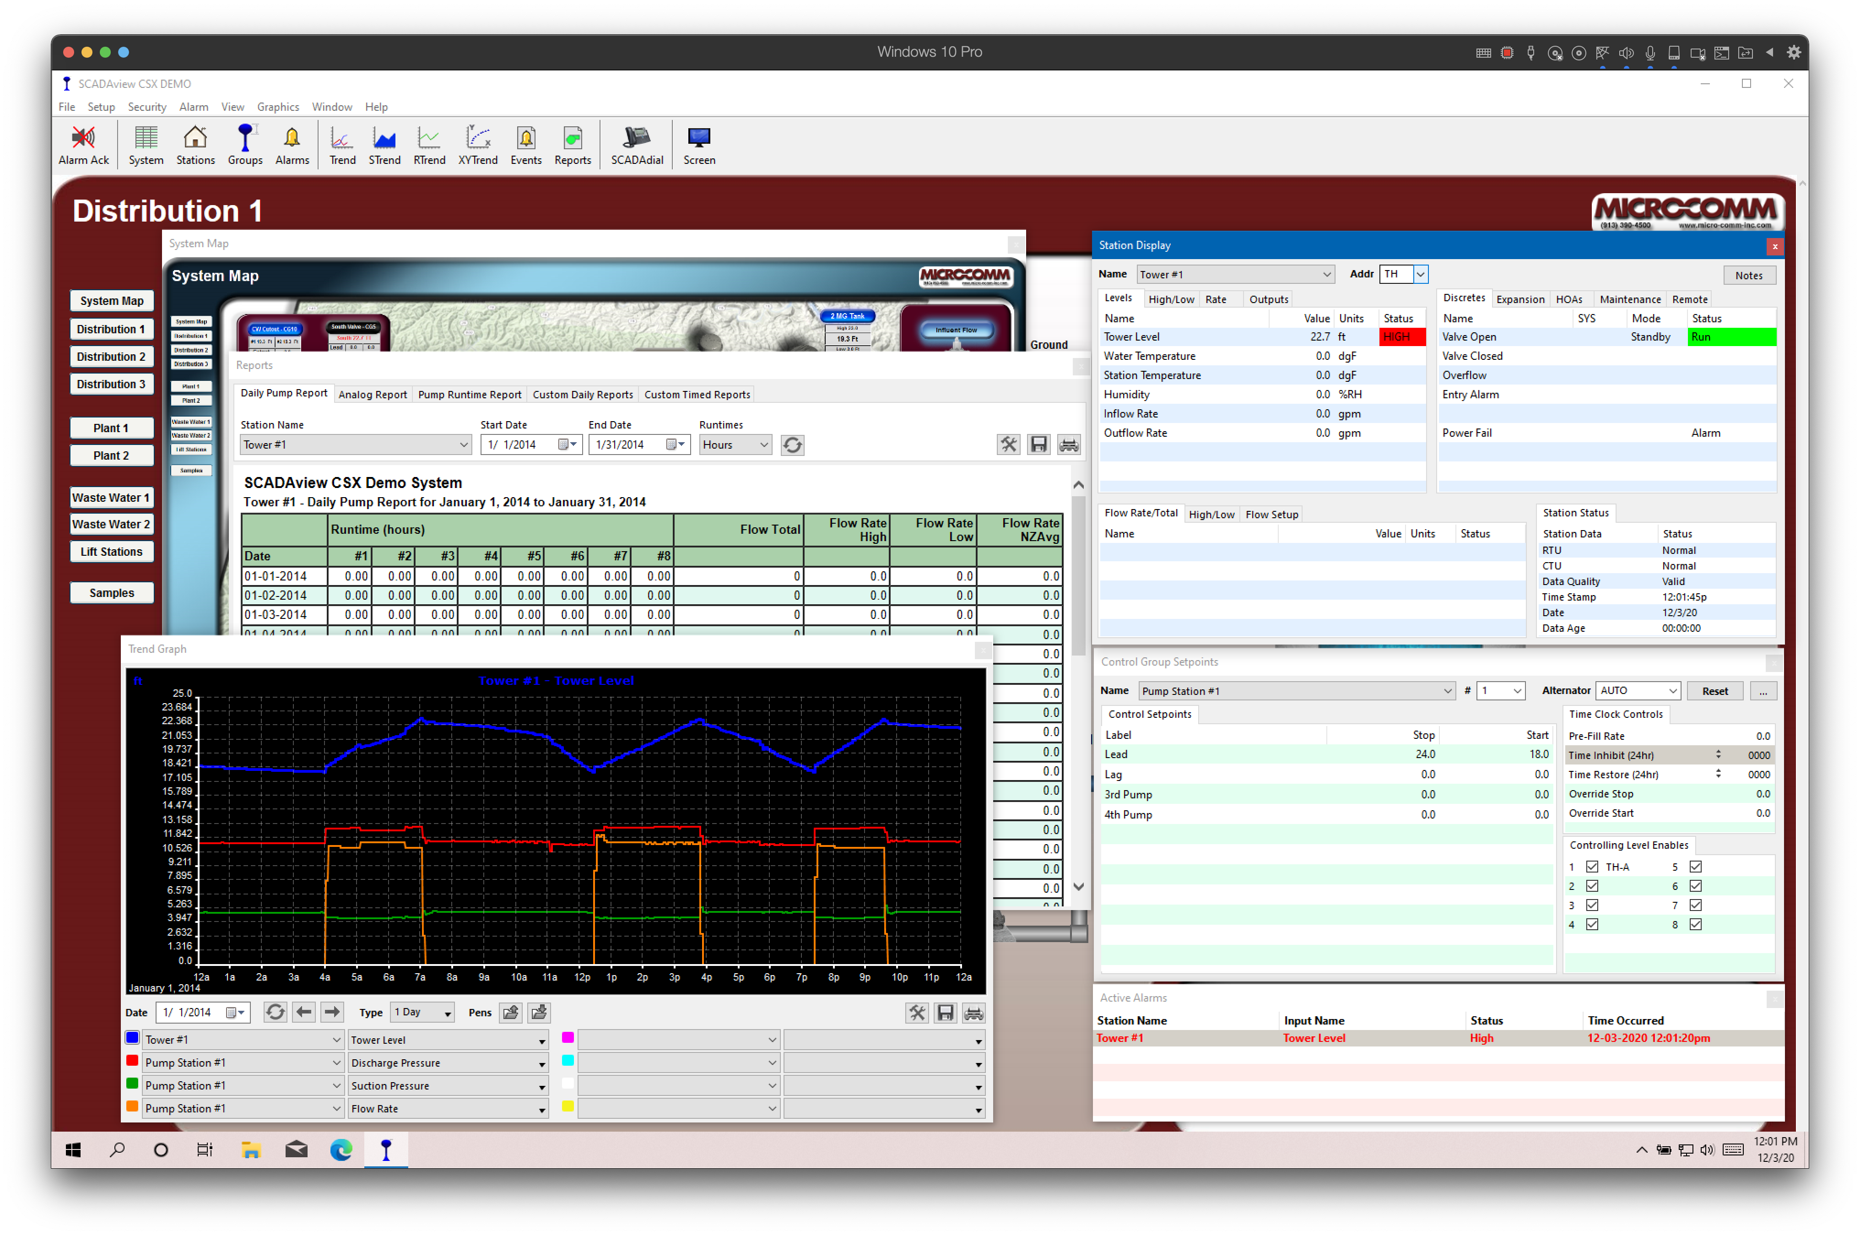Toggle Controlling Level Enable 5 checkbox

(x=1695, y=866)
